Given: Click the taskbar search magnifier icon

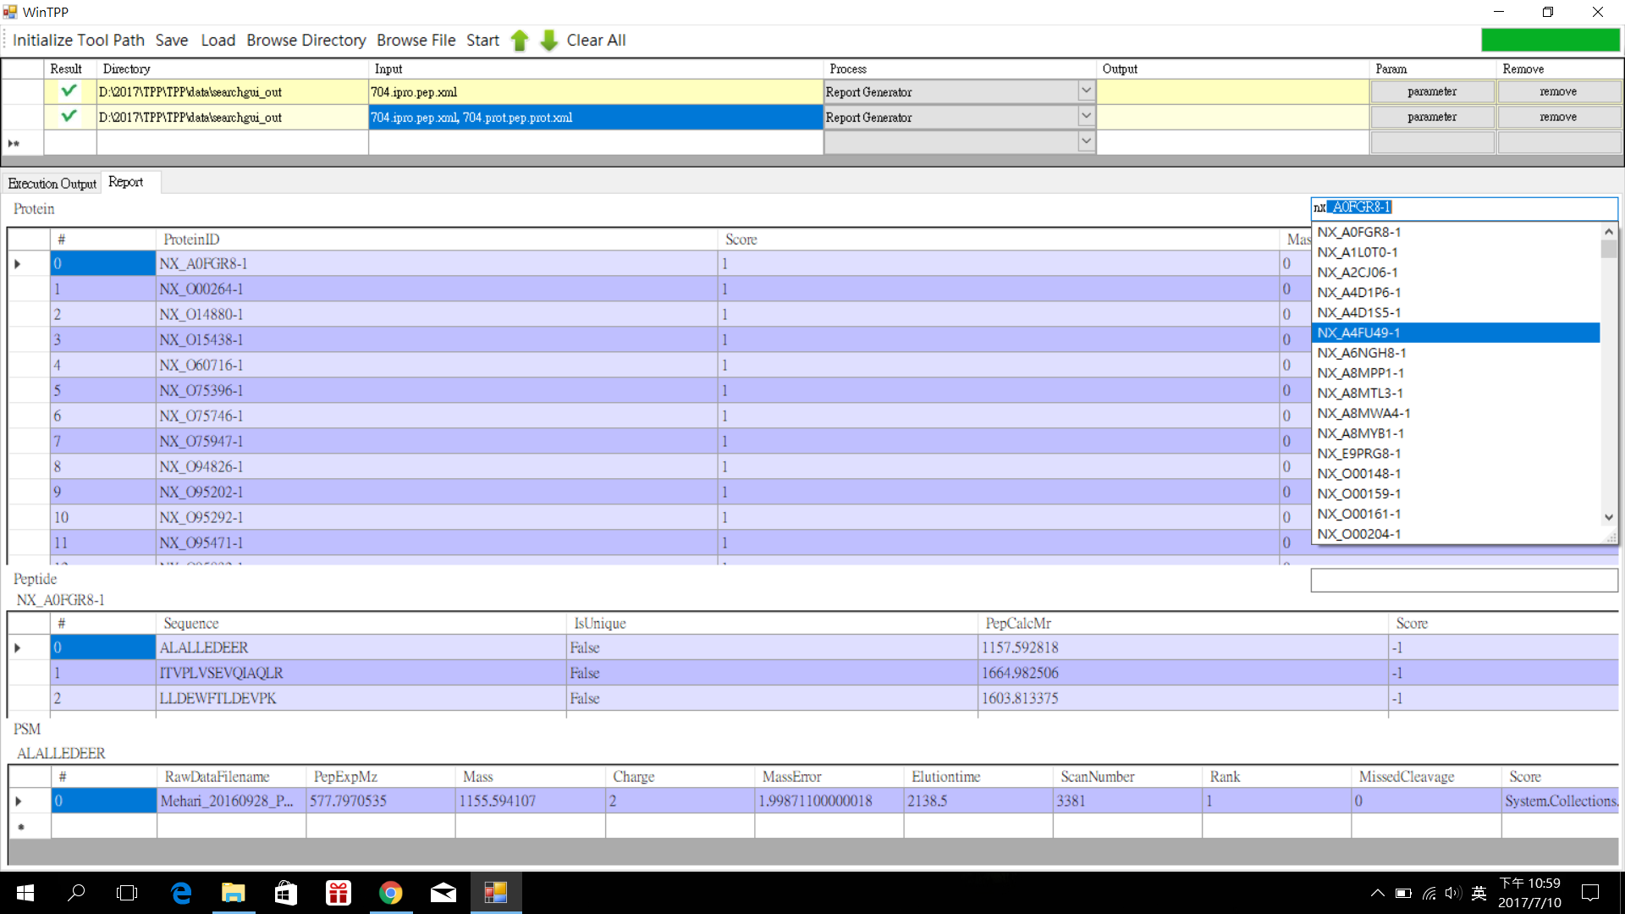Looking at the screenshot, I should tap(76, 893).
